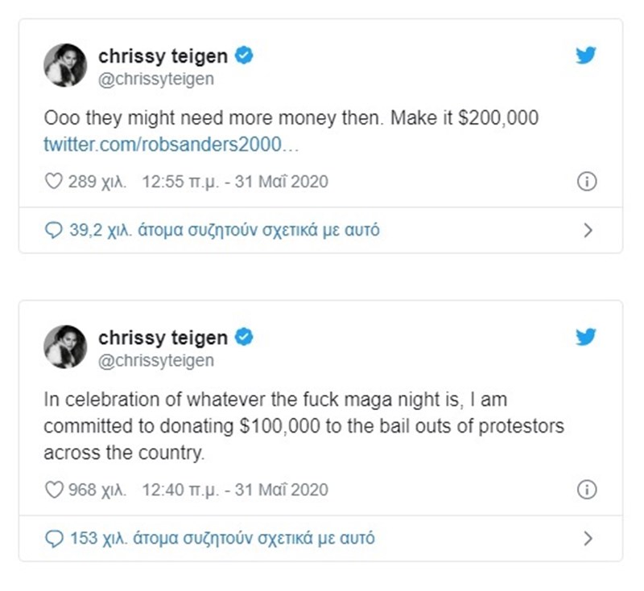Open info icon on the $200,000 tweet
644x591 pixels.
(587, 182)
